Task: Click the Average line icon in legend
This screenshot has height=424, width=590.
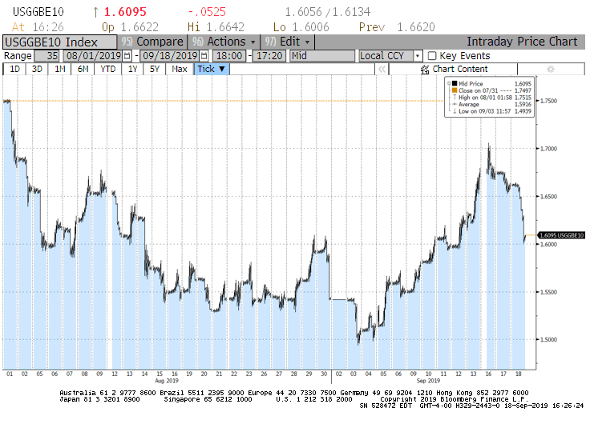Action: (455, 104)
